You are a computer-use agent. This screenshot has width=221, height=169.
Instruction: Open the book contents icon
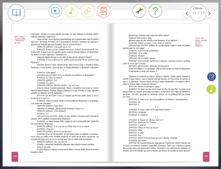[x=16, y=13]
